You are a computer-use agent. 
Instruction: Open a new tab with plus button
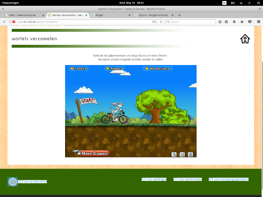179,15
